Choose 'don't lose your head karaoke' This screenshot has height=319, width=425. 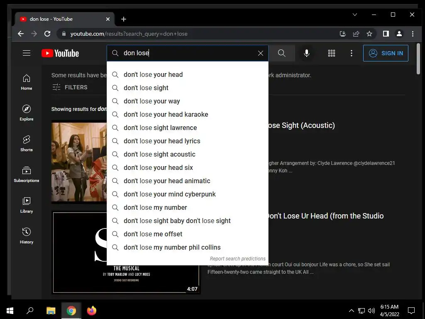coord(188,115)
